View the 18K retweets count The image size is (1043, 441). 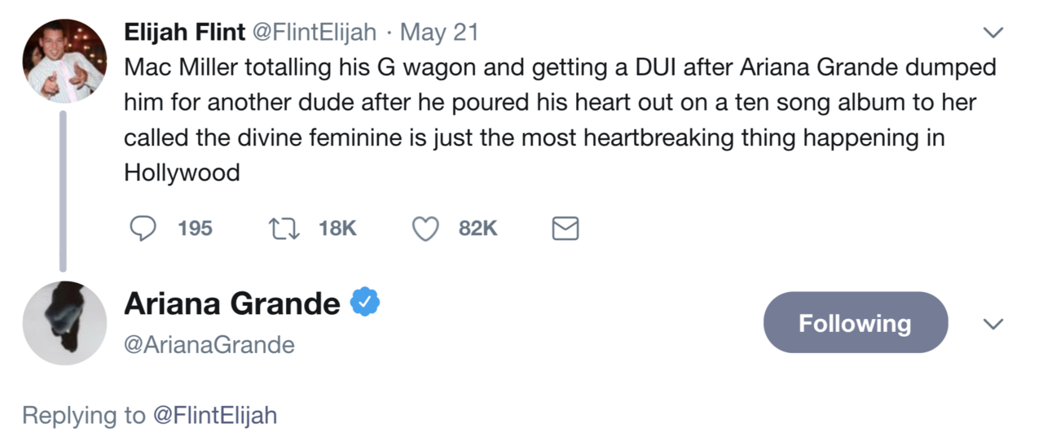point(337,229)
